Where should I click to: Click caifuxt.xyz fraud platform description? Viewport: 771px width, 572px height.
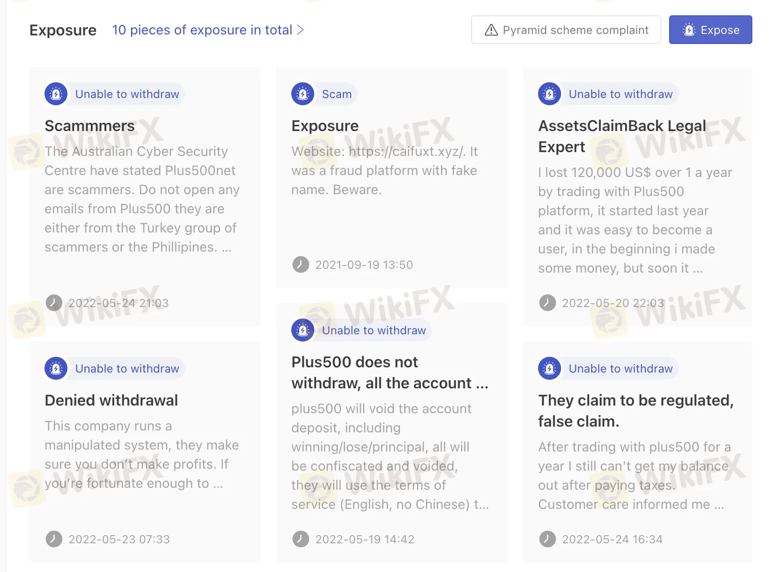pyautogui.click(x=385, y=170)
